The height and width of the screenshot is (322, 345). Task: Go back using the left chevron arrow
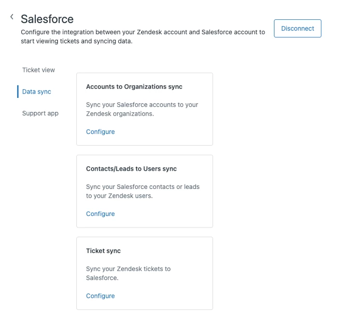click(x=12, y=17)
